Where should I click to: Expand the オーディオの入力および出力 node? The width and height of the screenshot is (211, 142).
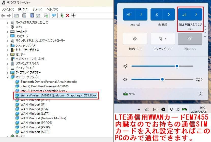point(8,23)
